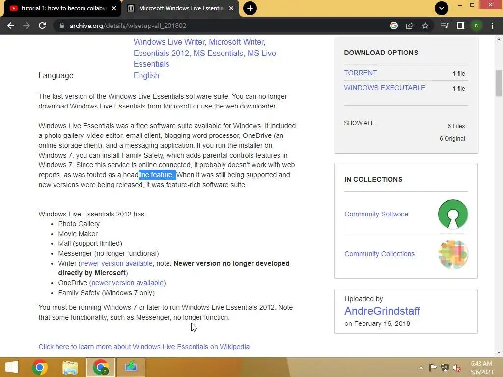Screen dimensions: 503x377
Task: Open File Explorer from the taskbar
Action: [x=70, y=367]
